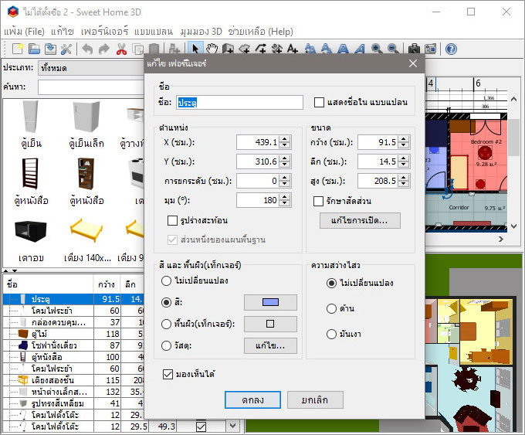
Task: Toggle bold text style icon
Action: point(343,49)
